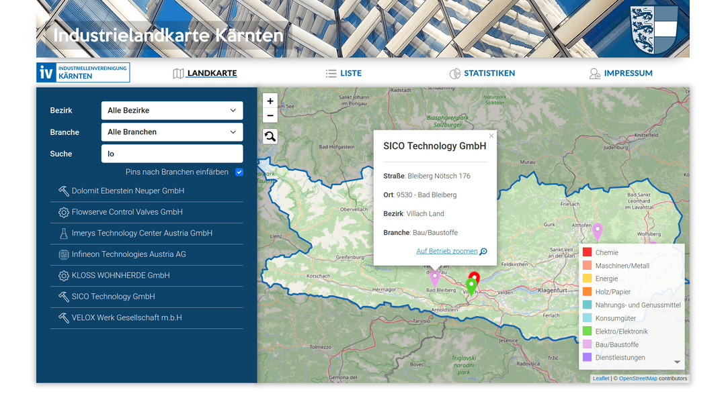This screenshot has width=726, height=408.
Task: Toggle Pins nach Branchen einfärben checkbox
Action: [x=239, y=172]
